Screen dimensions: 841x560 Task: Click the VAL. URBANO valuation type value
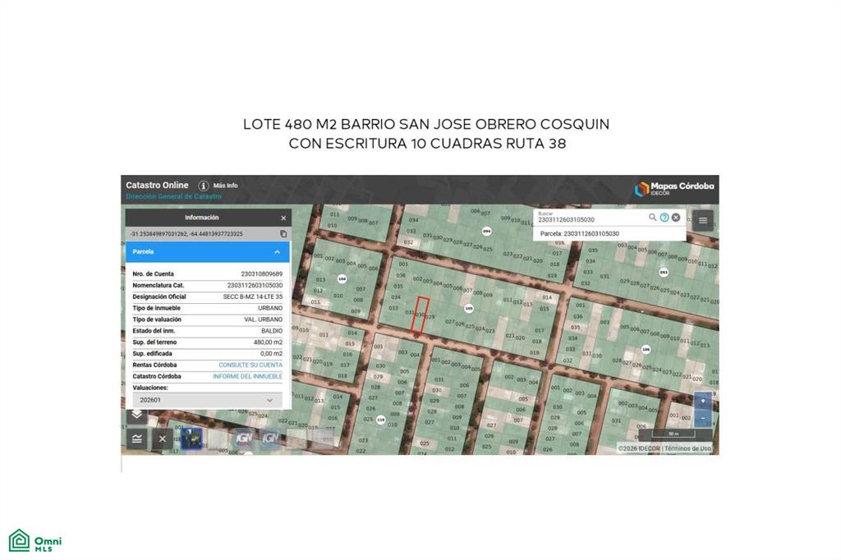264,319
